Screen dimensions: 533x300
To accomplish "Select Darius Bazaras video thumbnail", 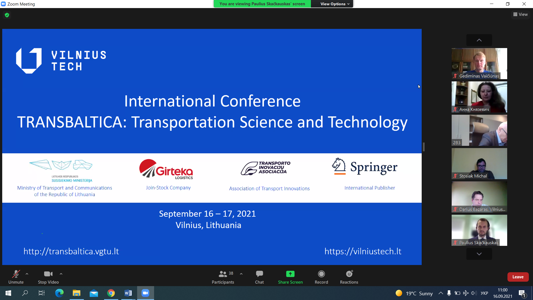I will click(x=479, y=197).
